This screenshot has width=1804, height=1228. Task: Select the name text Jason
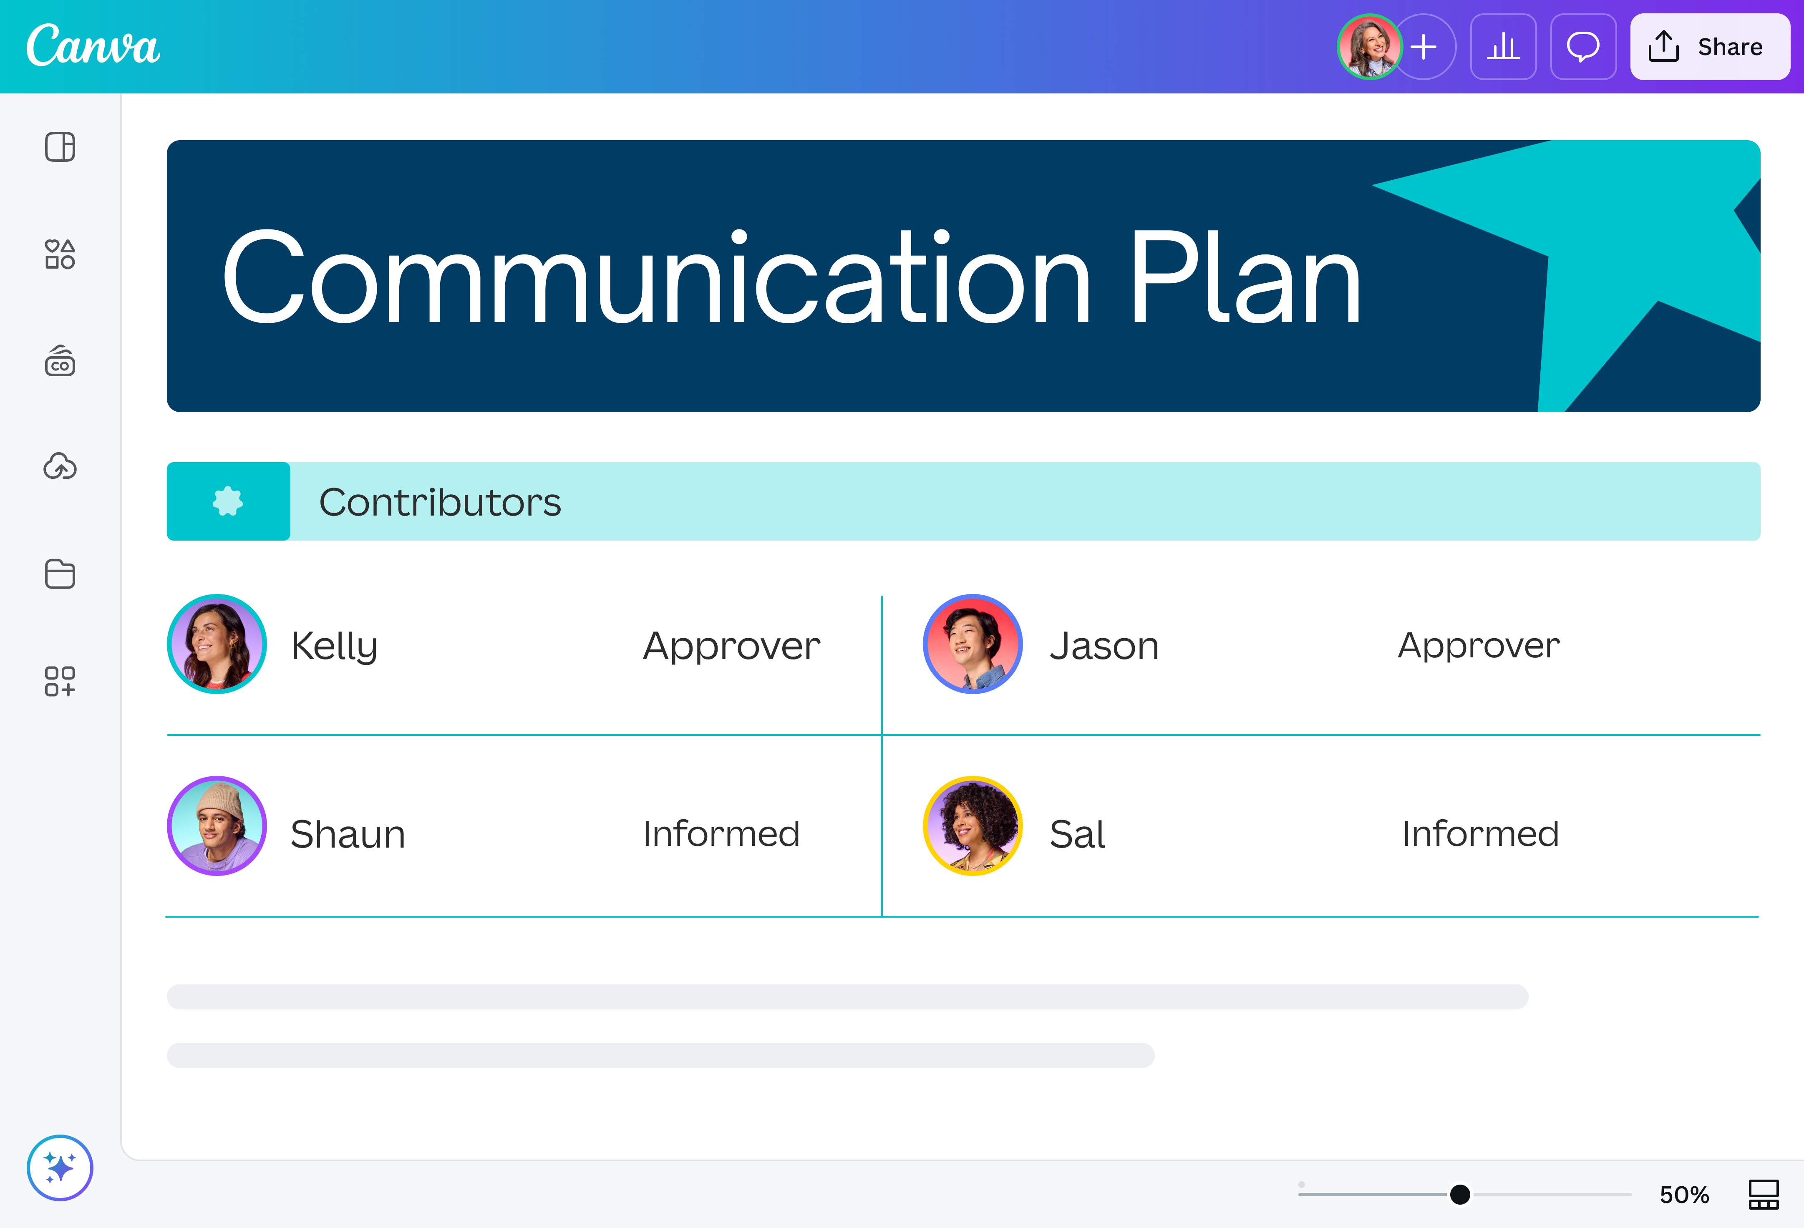point(1104,647)
